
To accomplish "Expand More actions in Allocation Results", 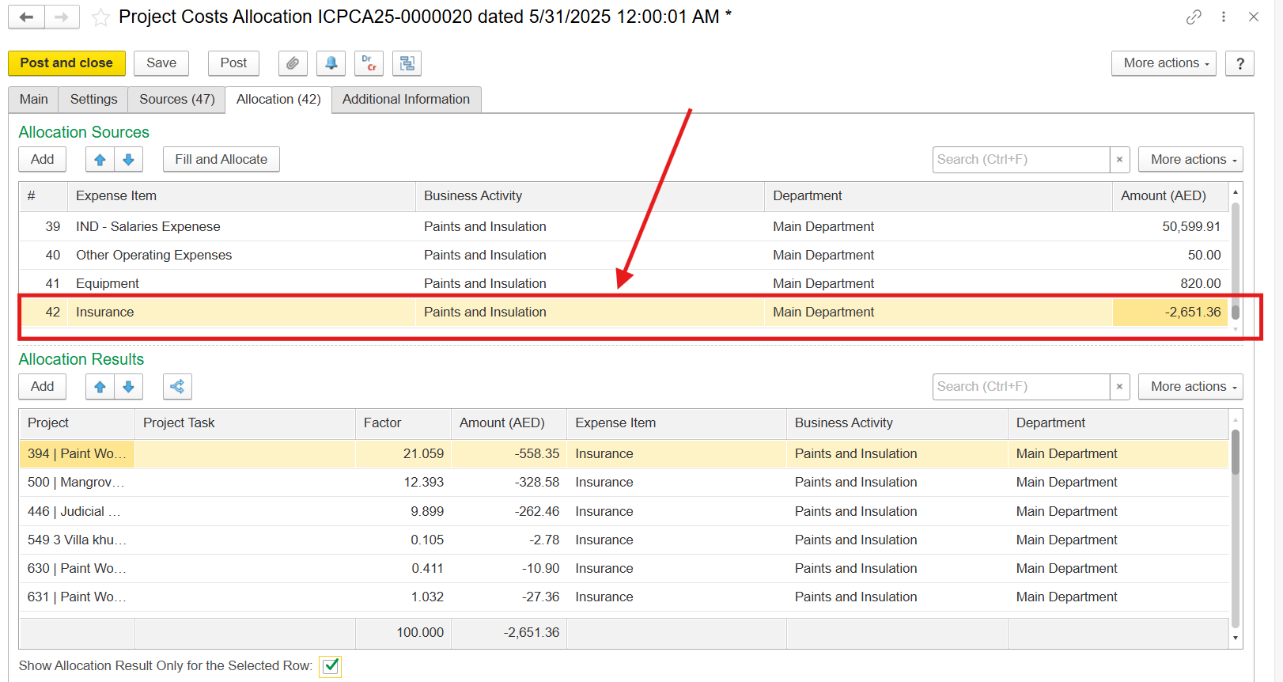I will 1190,387.
